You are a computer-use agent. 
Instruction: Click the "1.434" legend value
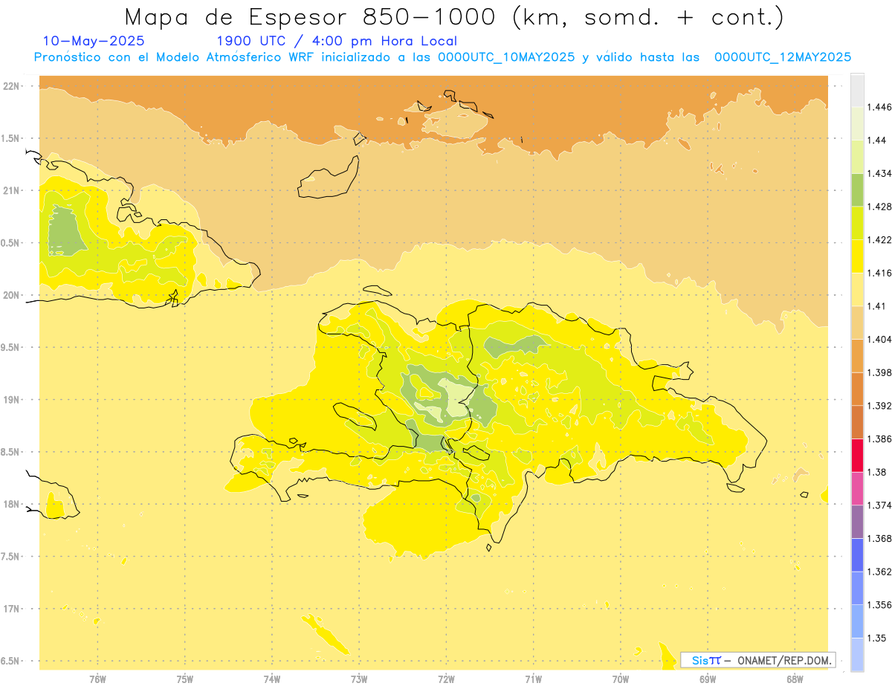879,173
